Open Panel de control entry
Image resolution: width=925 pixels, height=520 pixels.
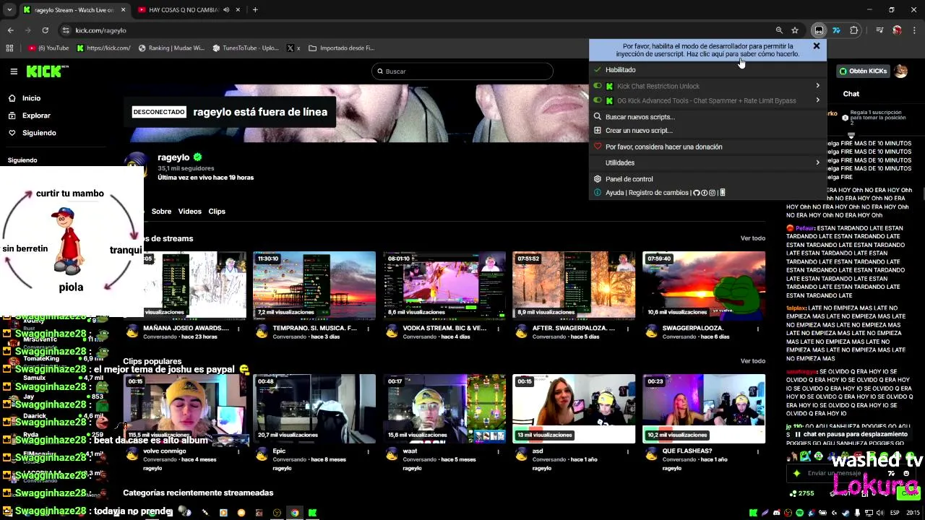(707, 179)
